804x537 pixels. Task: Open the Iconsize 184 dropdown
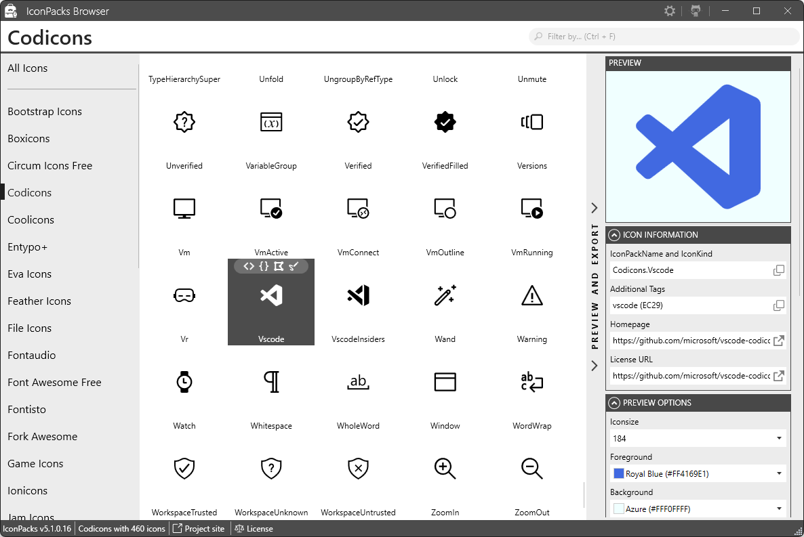pyautogui.click(x=698, y=439)
